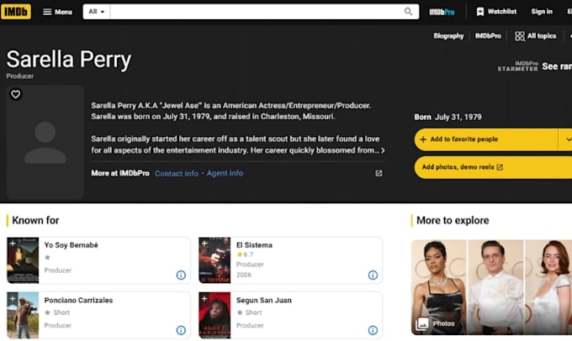
Task: Open info icon for El Sistema
Action: [x=373, y=275]
